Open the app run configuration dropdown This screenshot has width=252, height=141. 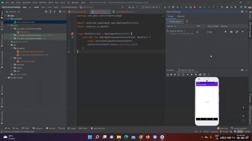point(133,7)
